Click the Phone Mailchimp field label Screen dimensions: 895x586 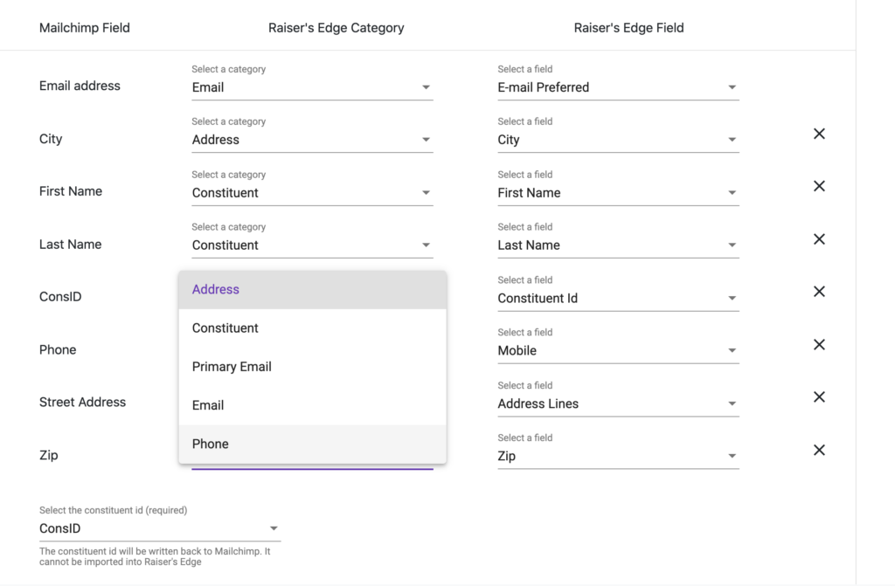(x=58, y=350)
